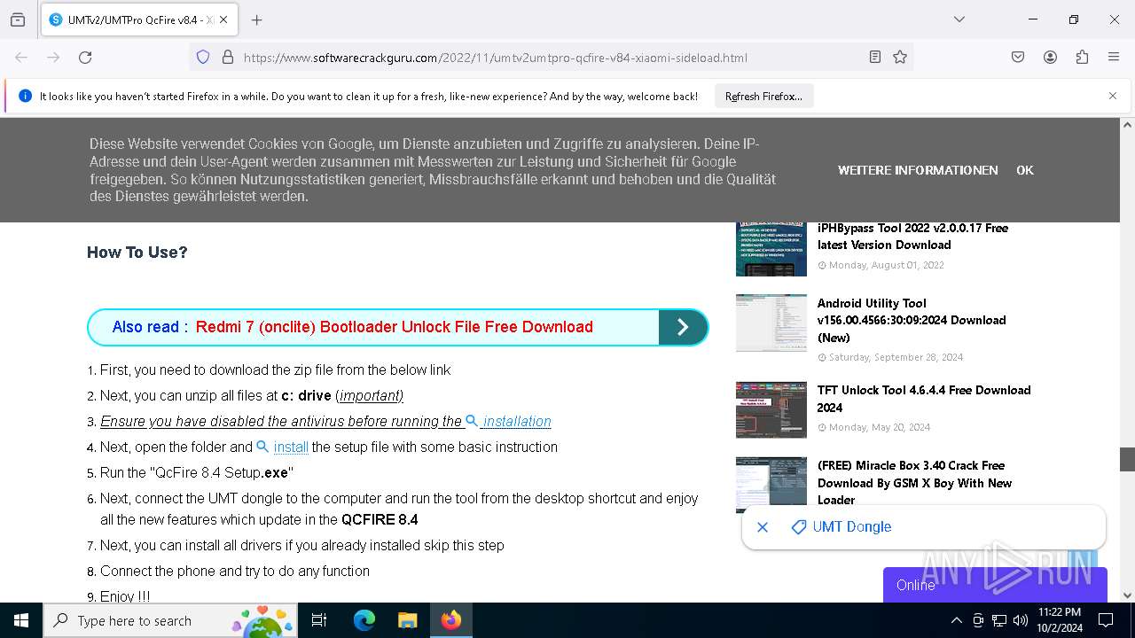
Task: Close the UMTv2/UMTPro QcFire tab
Action: tap(223, 19)
